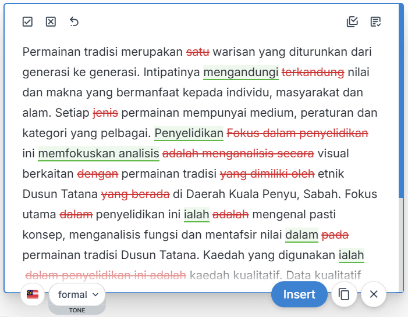
Task: Click deleted phrase "yang dimiliki oleh"
Action: (267, 174)
